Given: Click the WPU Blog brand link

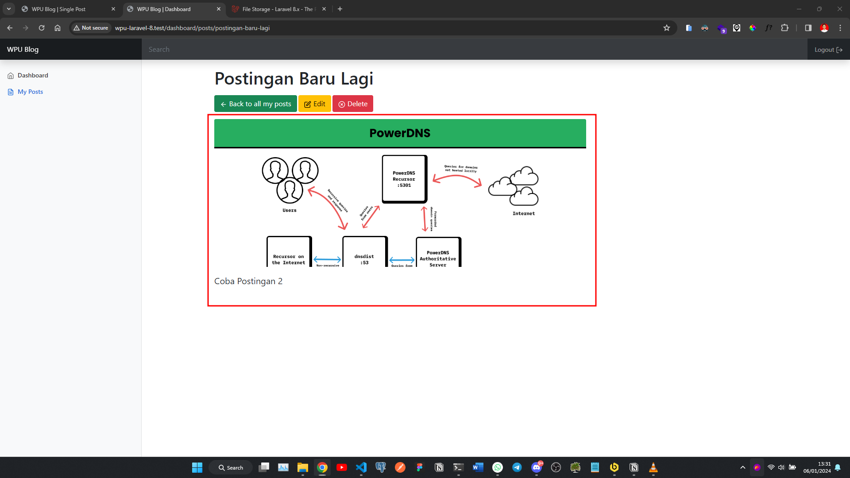Looking at the screenshot, I should pyautogui.click(x=23, y=50).
